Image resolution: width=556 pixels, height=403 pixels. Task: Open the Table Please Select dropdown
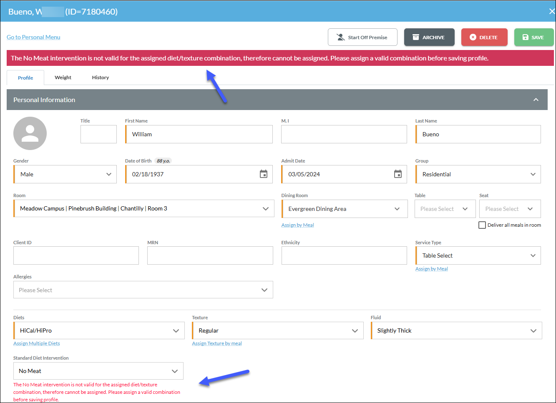[445, 209]
